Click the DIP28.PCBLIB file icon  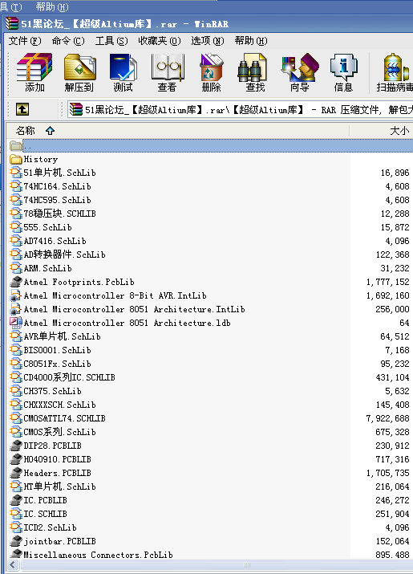pyautogui.click(x=16, y=446)
